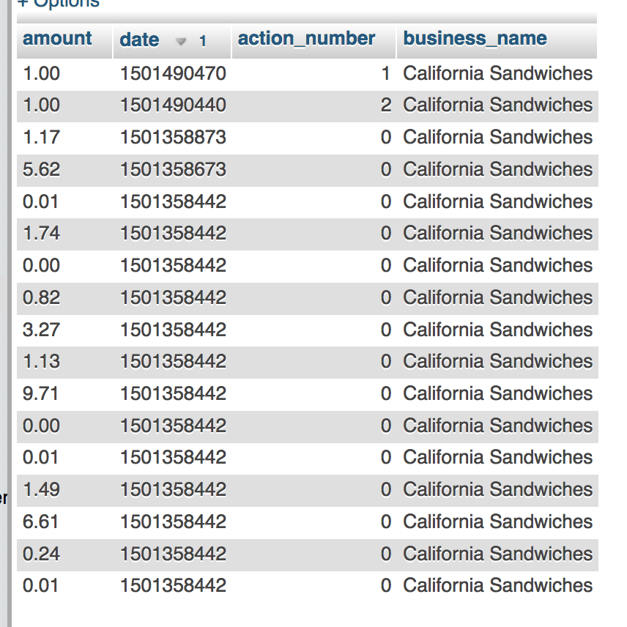This screenshot has height=627, width=627.
Task: Click the amount value 1.74
Action: (x=41, y=234)
